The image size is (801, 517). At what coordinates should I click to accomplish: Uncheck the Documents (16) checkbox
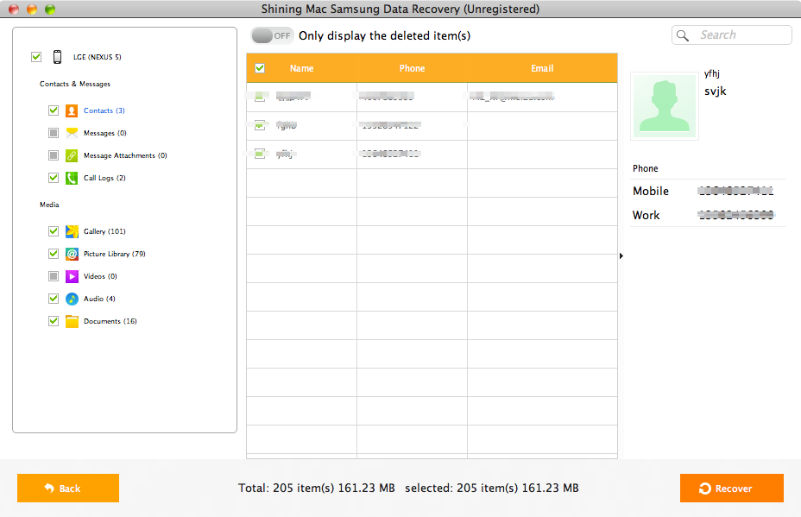click(54, 321)
